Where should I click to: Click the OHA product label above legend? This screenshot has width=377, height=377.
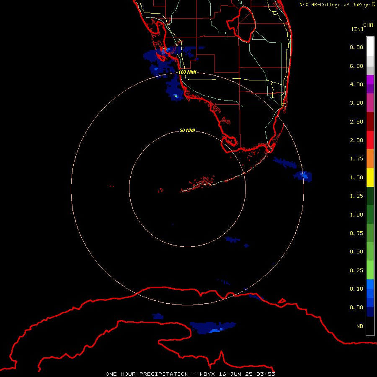(x=368, y=25)
